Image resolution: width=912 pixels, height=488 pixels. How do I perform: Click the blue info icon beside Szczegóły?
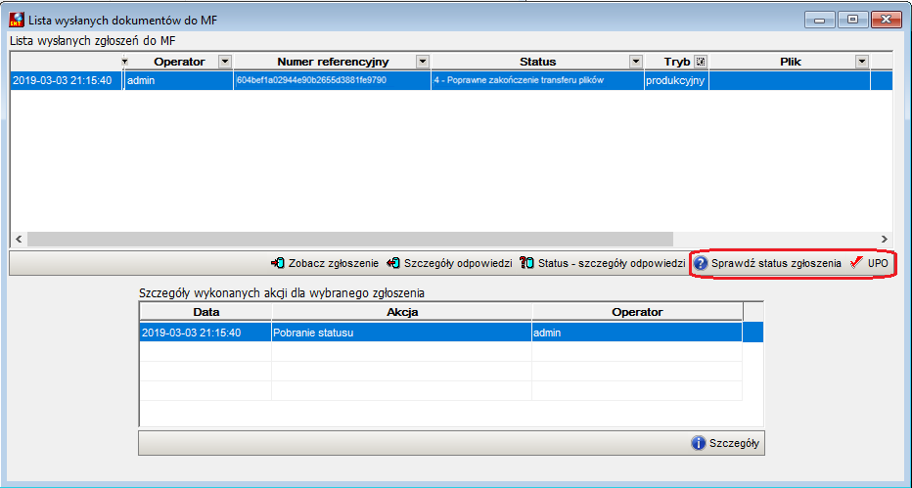point(699,443)
